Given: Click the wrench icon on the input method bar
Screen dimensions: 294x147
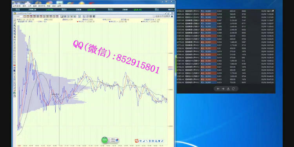Looking at the screenshot, I should pyautogui.click(x=162, y=141).
